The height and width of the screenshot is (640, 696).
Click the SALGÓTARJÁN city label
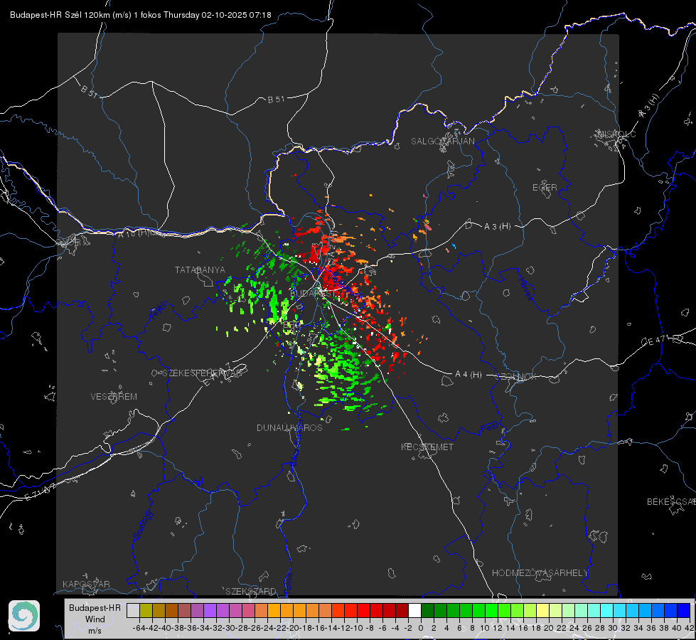tap(442, 142)
